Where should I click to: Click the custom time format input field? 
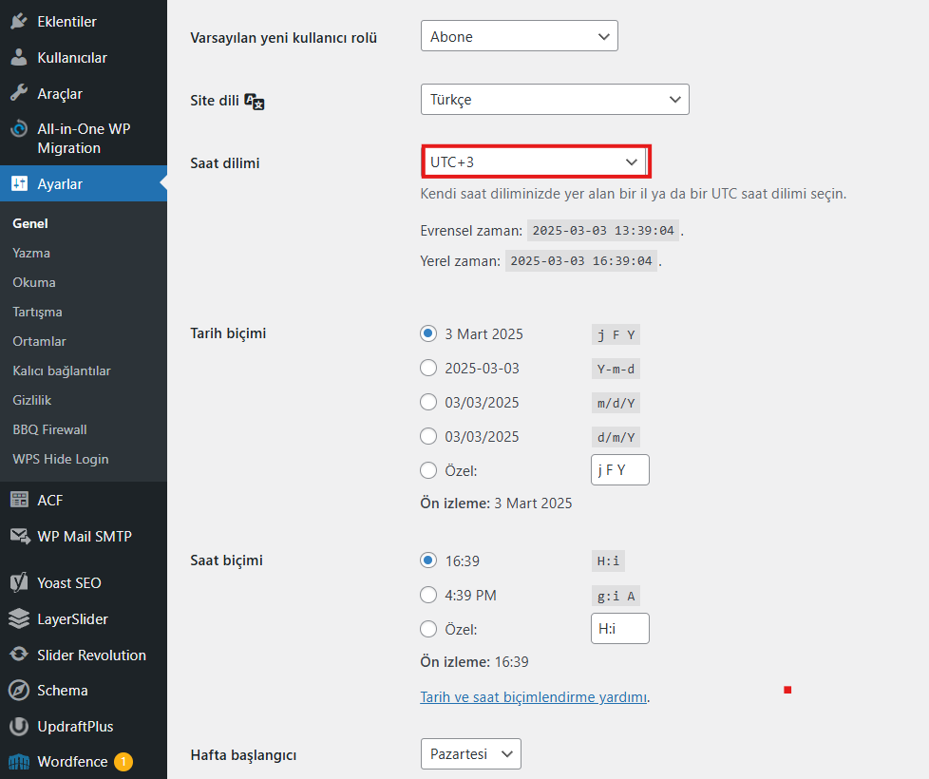[x=619, y=629]
